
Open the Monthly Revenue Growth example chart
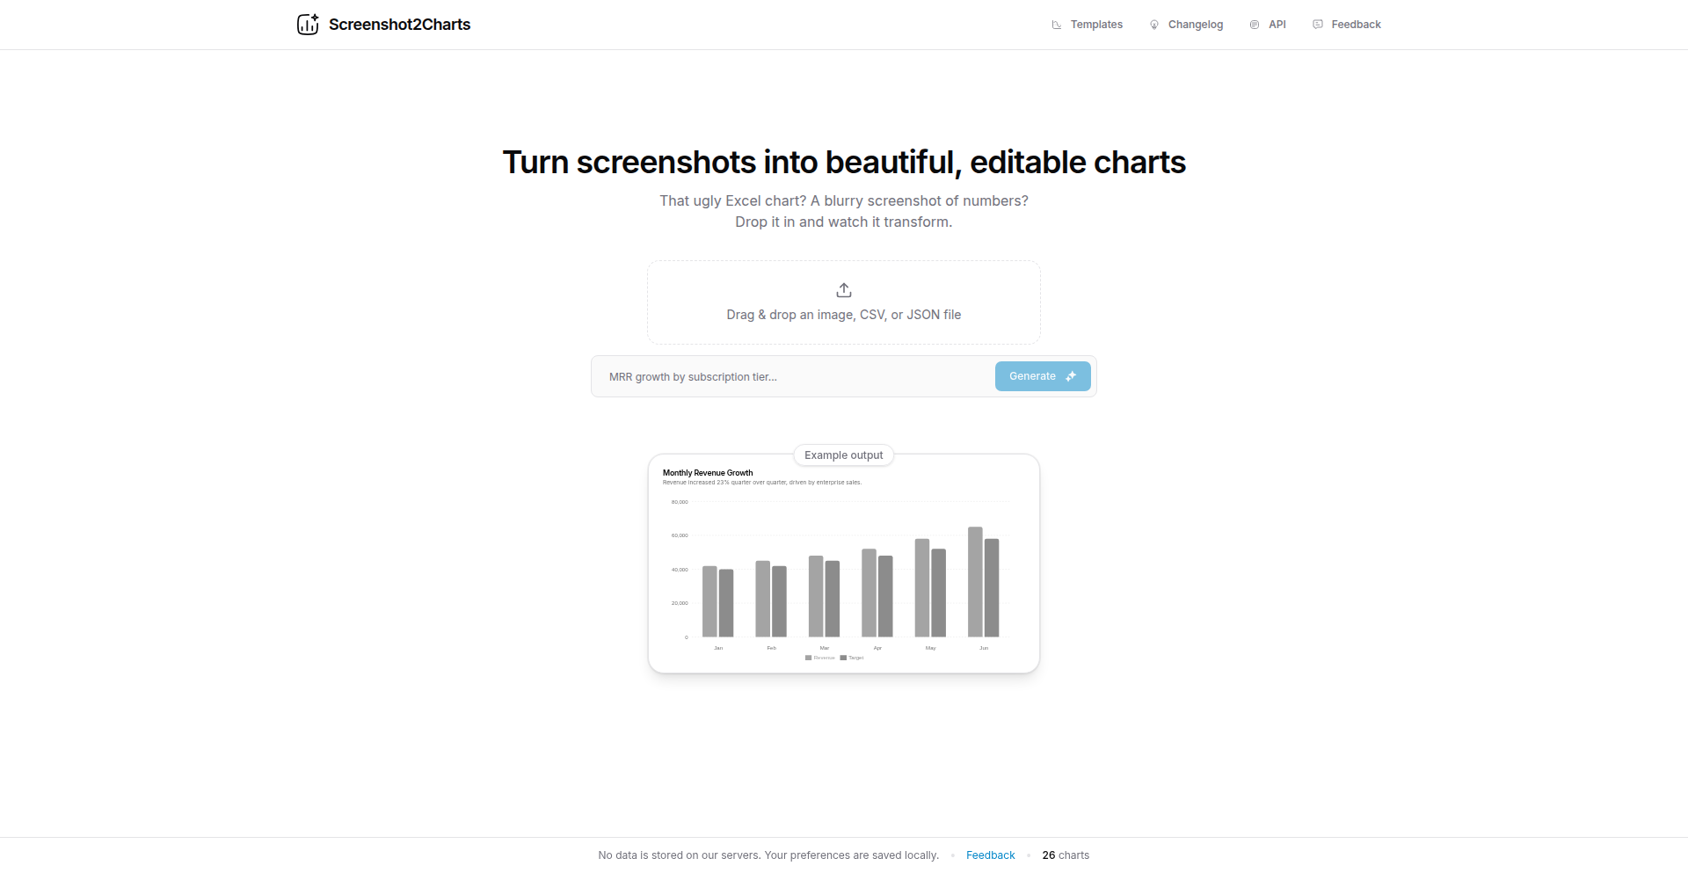pyautogui.click(x=844, y=571)
